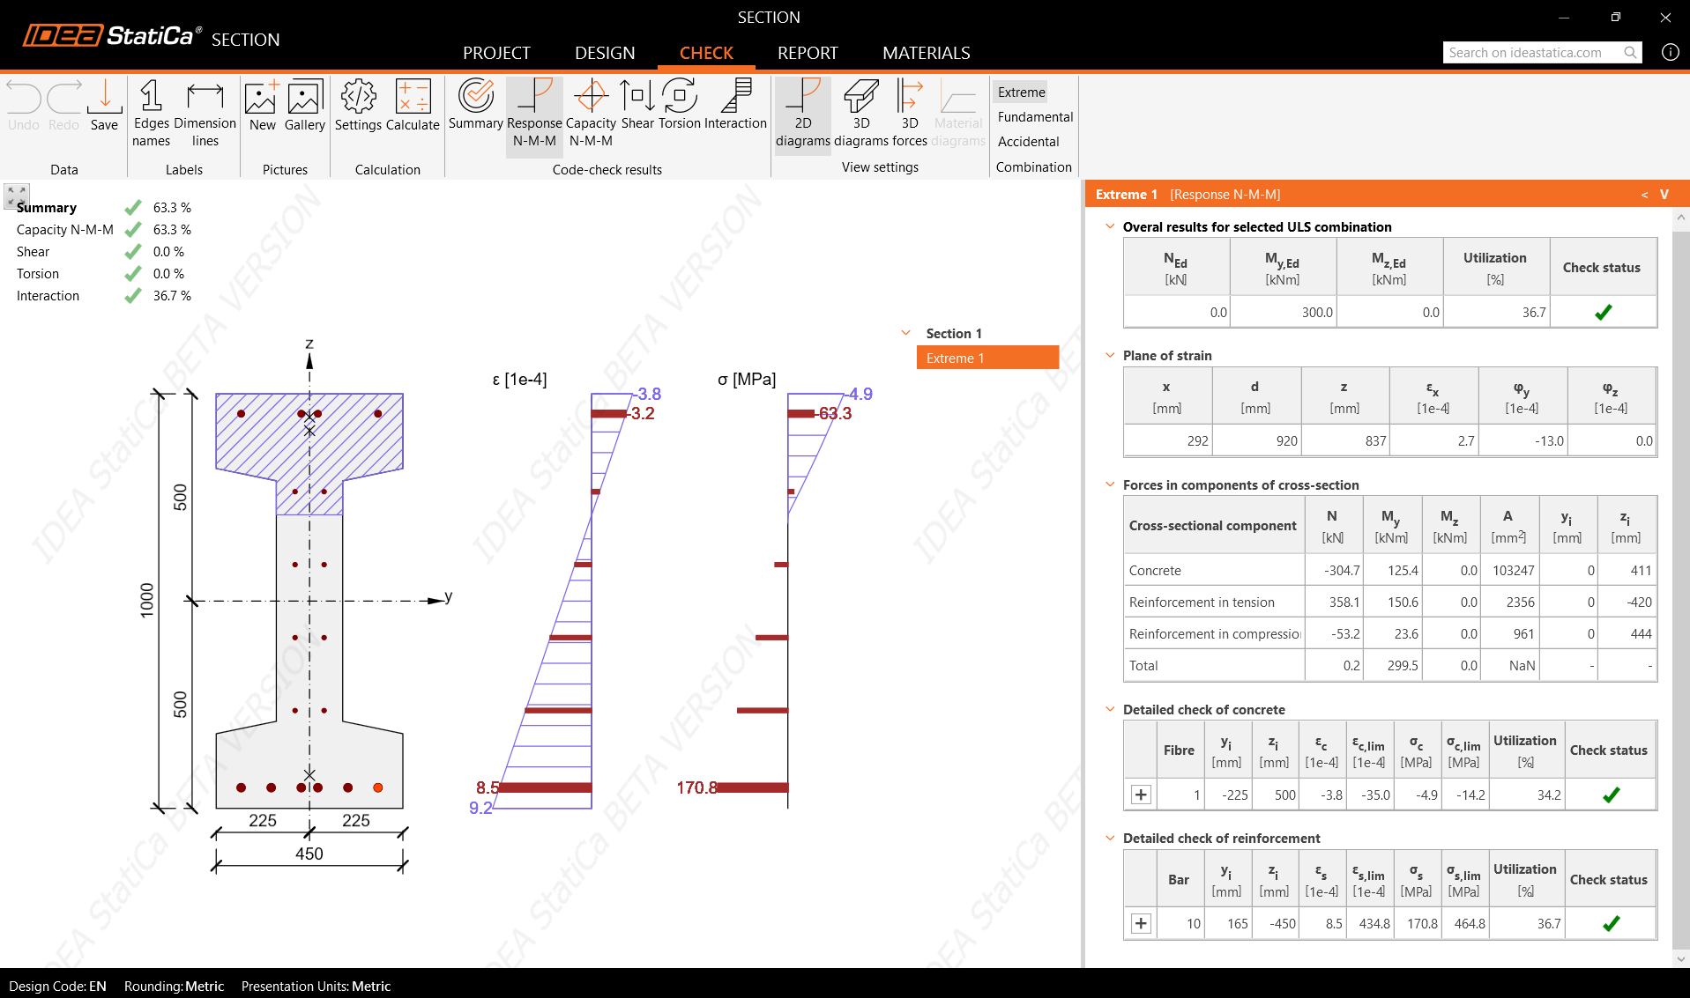
Task: Expand bar 10 row in reinforcement check
Action: [x=1141, y=923]
